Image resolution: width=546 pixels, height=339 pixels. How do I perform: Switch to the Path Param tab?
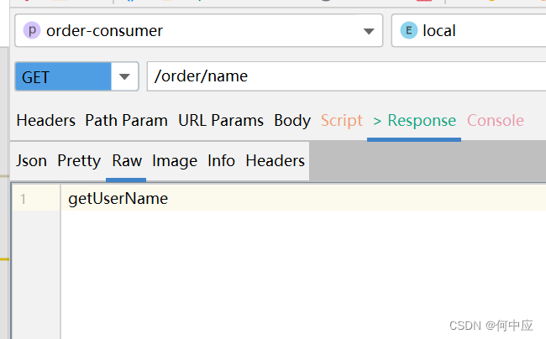(x=126, y=121)
